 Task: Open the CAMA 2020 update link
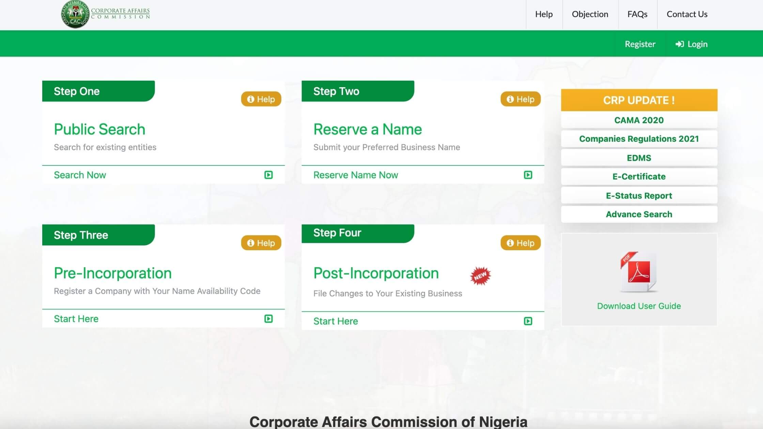coord(639,120)
